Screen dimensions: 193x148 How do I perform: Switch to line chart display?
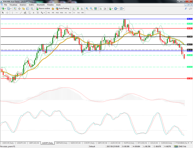pyautogui.click(x=82, y=8)
